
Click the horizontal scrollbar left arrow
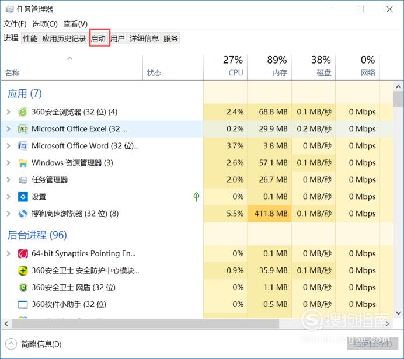point(6,323)
